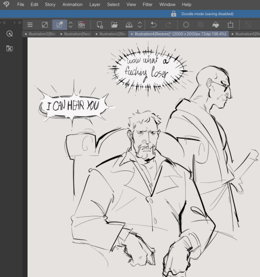This screenshot has width=260, height=277.
Task: Expand the up-down arrows beside the save icon
Action: tap(140, 25)
